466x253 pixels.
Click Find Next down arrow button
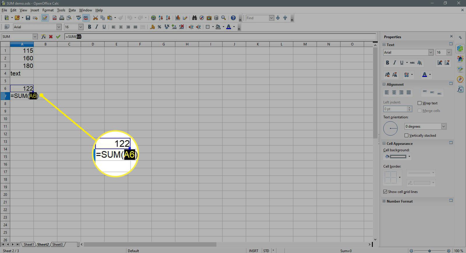278,18
